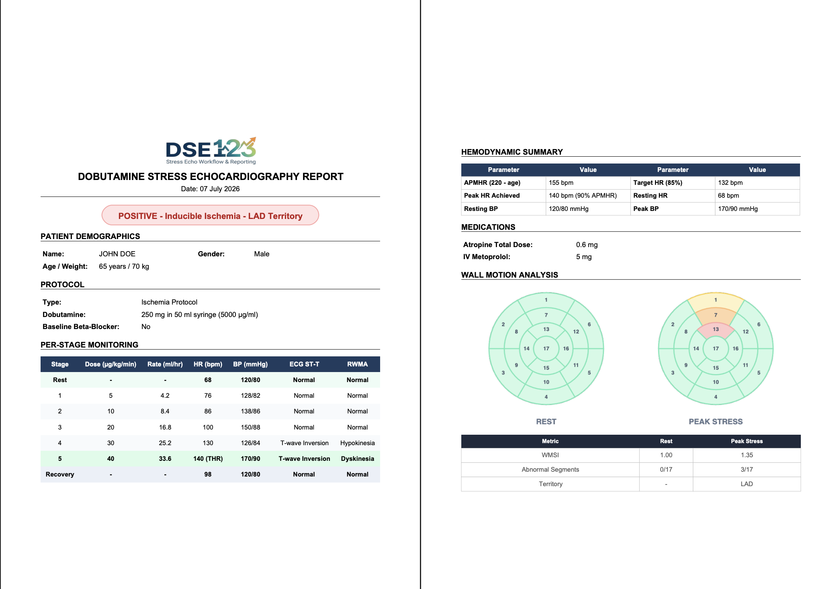Image resolution: width=837 pixels, height=589 pixels.
Task: Click the POSITIVE Inducible Ischemia result badge
Action: click(x=210, y=215)
